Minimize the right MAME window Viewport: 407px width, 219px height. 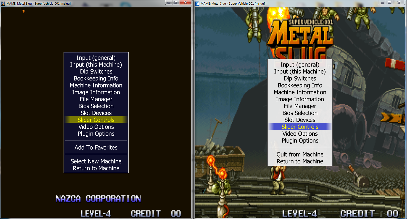382,3
